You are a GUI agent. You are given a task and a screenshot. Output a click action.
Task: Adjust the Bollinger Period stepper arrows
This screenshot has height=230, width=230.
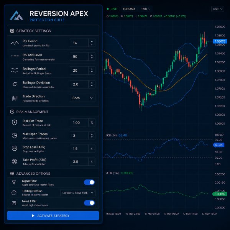click(92, 71)
